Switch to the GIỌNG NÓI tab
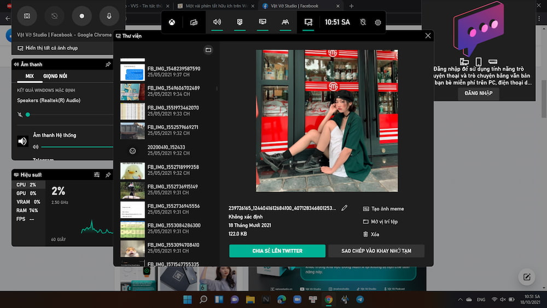Viewport: 547px width, 308px height. point(55,76)
